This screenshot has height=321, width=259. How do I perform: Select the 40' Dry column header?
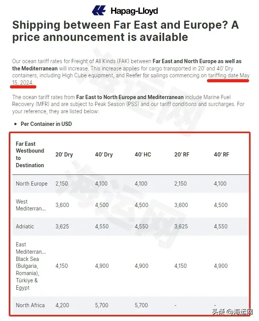pyautogui.click(x=104, y=154)
